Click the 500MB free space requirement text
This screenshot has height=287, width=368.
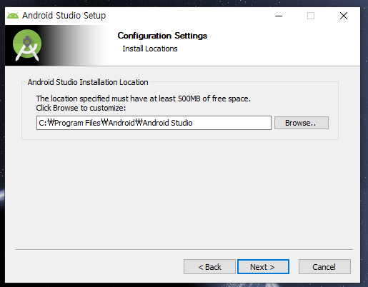[144, 99]
